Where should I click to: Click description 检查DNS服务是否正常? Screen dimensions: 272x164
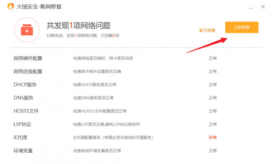(x=93, y=98)
